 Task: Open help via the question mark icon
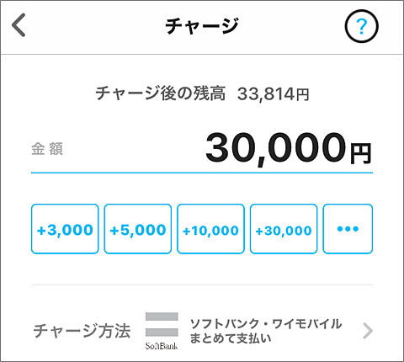(x=361, y=26)
